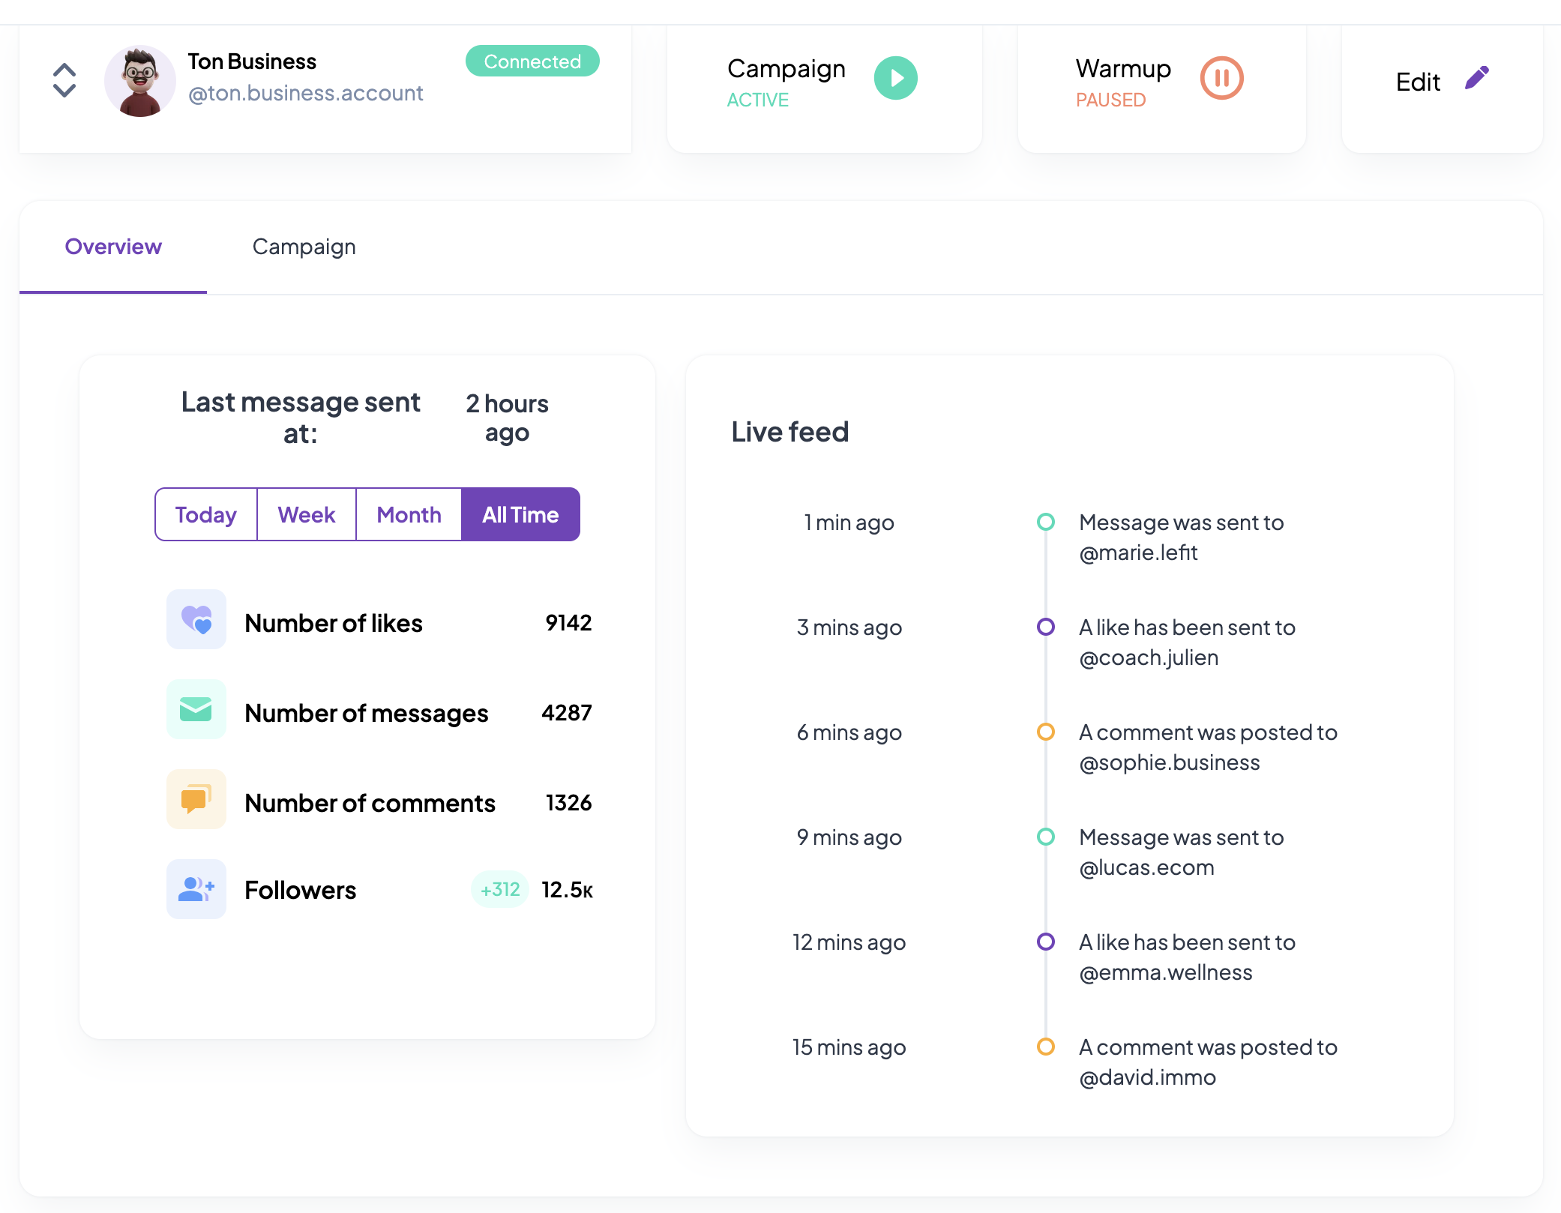Open feed entry 'Message was sent to @lucas.ecom'
This screenshot has width=1561, height=1213.
point(1182,852)
